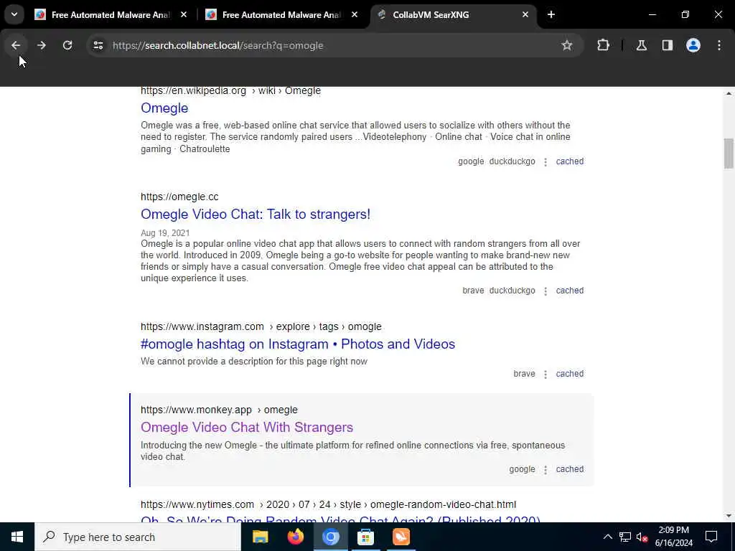Reload the current search page
Viewport: 735px width, 551px height.
coord(67,45)
